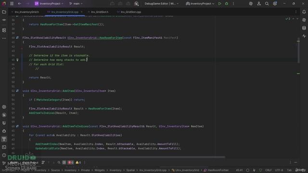Open the pulse-line tool window icon on right stripe
Screen dimensions: 308x173
coord(304,36)
